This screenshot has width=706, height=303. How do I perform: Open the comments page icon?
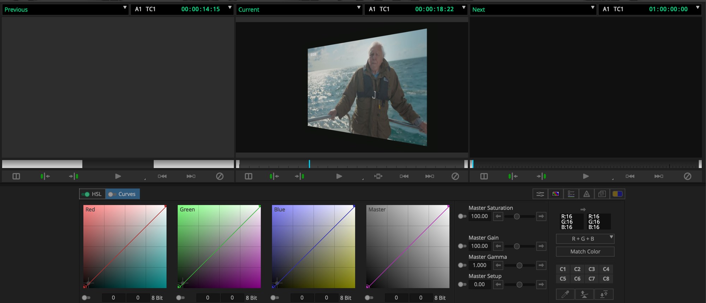602,194
